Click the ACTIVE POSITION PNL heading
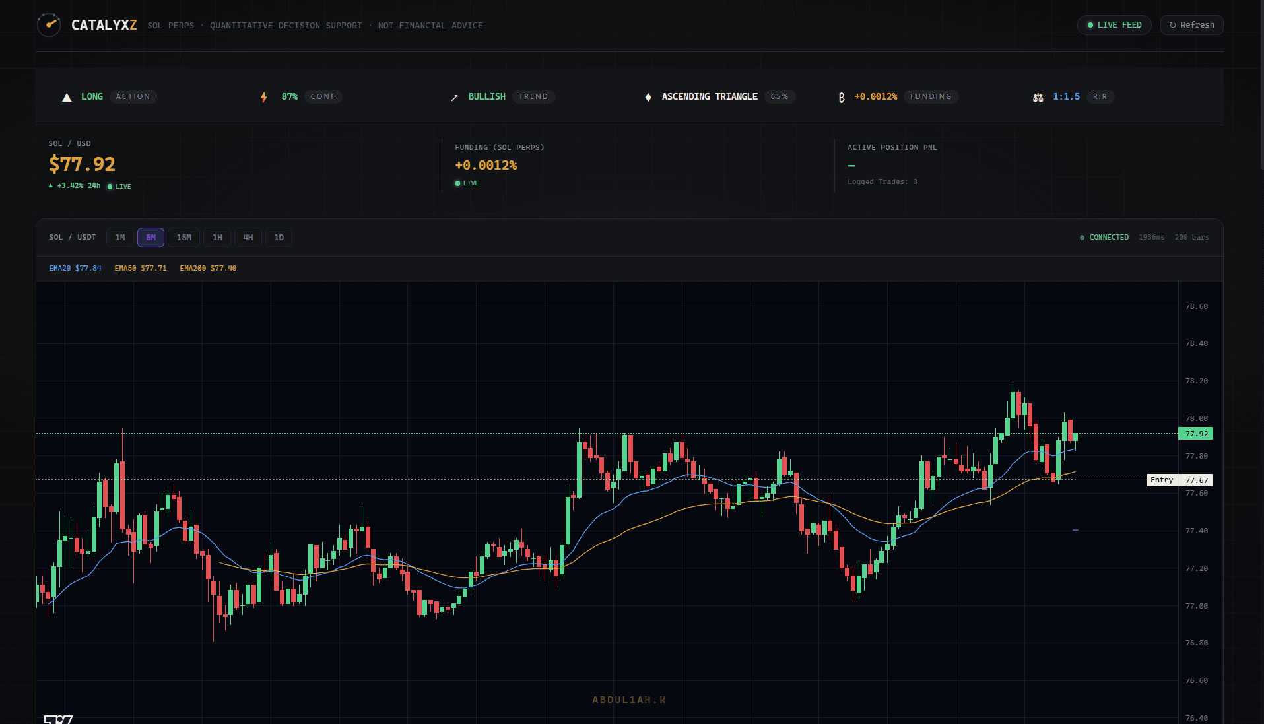The width and height of the screenshot is (1264, 724). [x=892, y=148]
